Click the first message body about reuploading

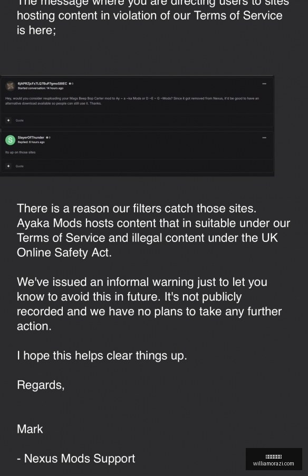click(x=132, y=101)
